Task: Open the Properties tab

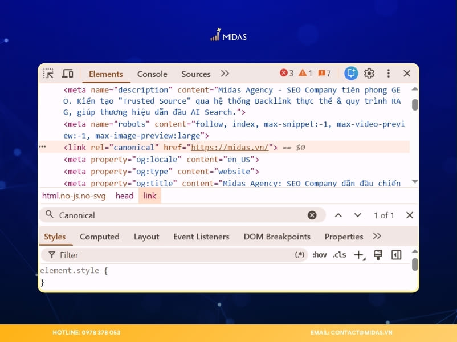Action: click(x=344, y=237)
